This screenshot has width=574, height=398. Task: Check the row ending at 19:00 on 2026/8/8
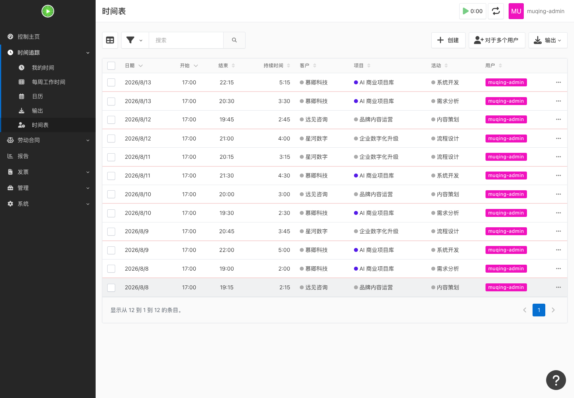click(111, 269)
